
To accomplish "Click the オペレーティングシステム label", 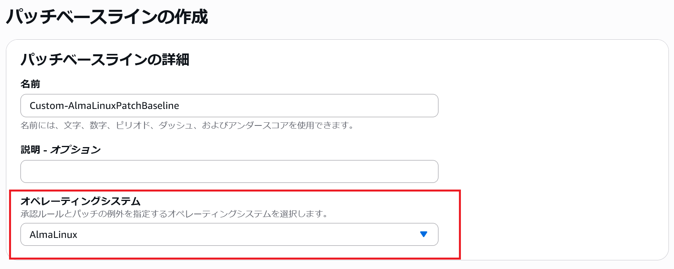I will tap(80, 201).
